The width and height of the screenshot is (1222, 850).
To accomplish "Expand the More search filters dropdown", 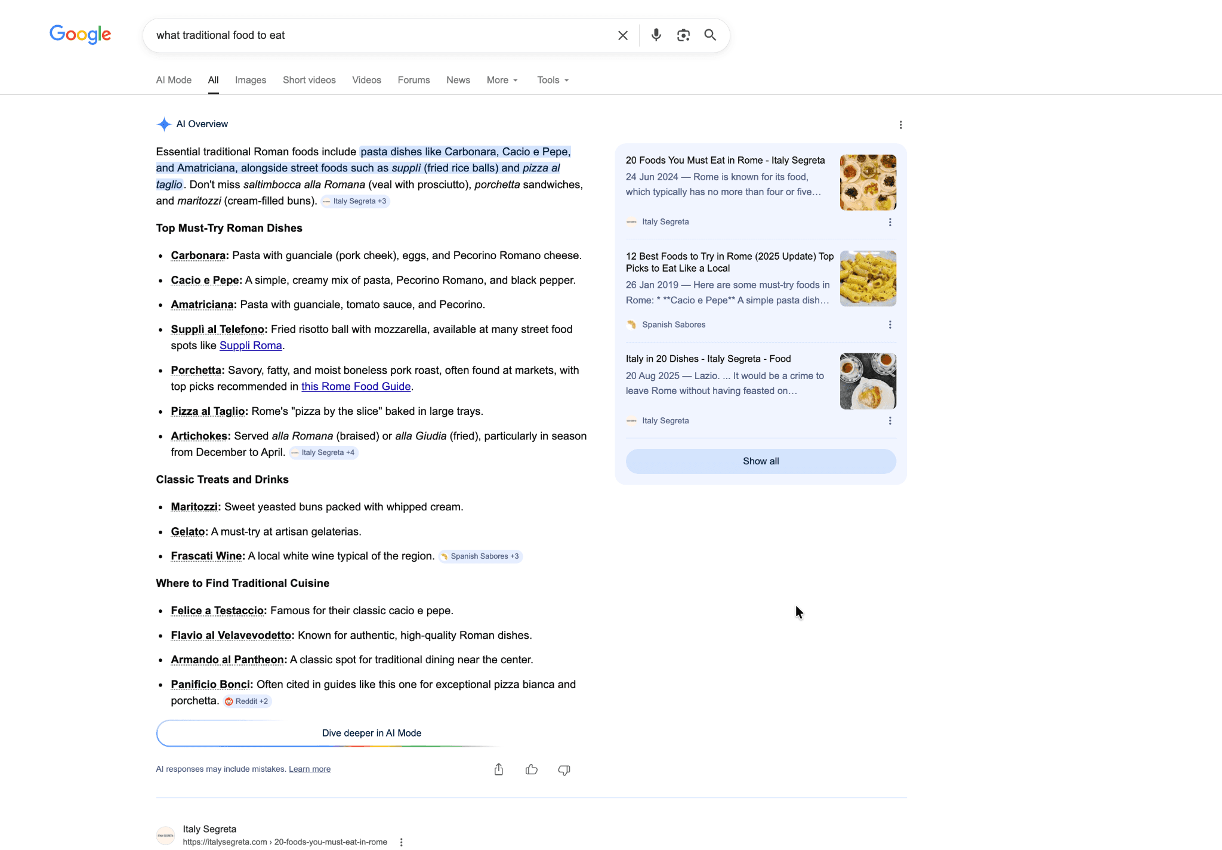I will click(502, 80).
